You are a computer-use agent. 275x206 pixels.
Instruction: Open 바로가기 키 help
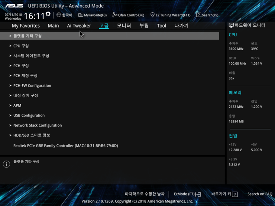pos(224,194)
